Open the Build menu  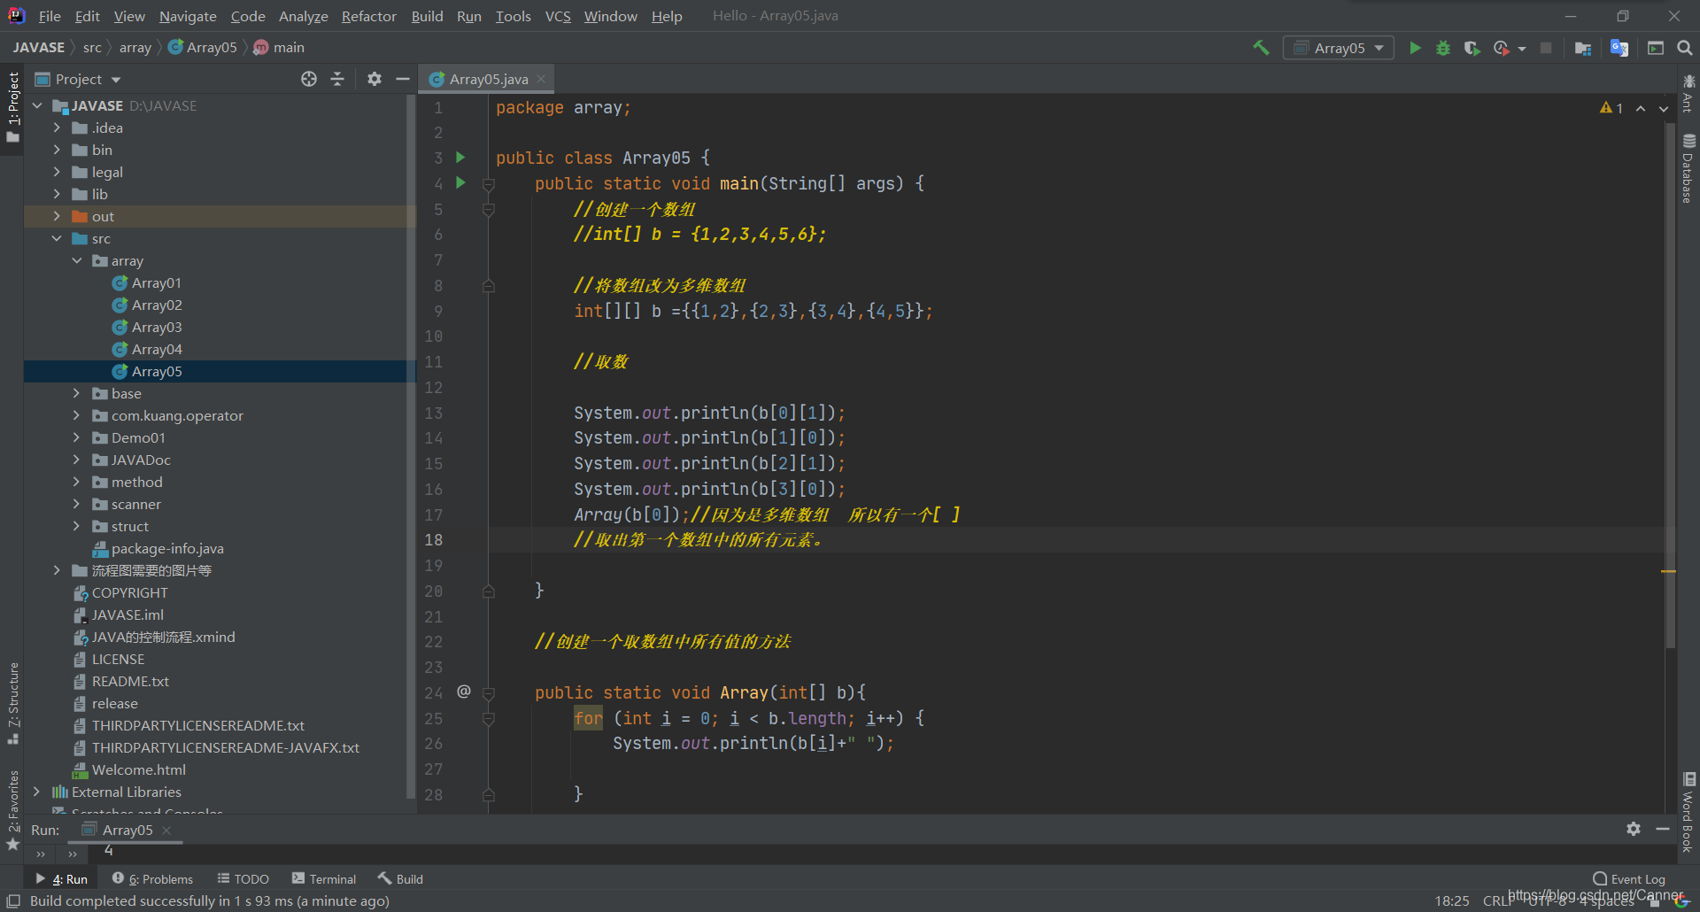point(427,16)
